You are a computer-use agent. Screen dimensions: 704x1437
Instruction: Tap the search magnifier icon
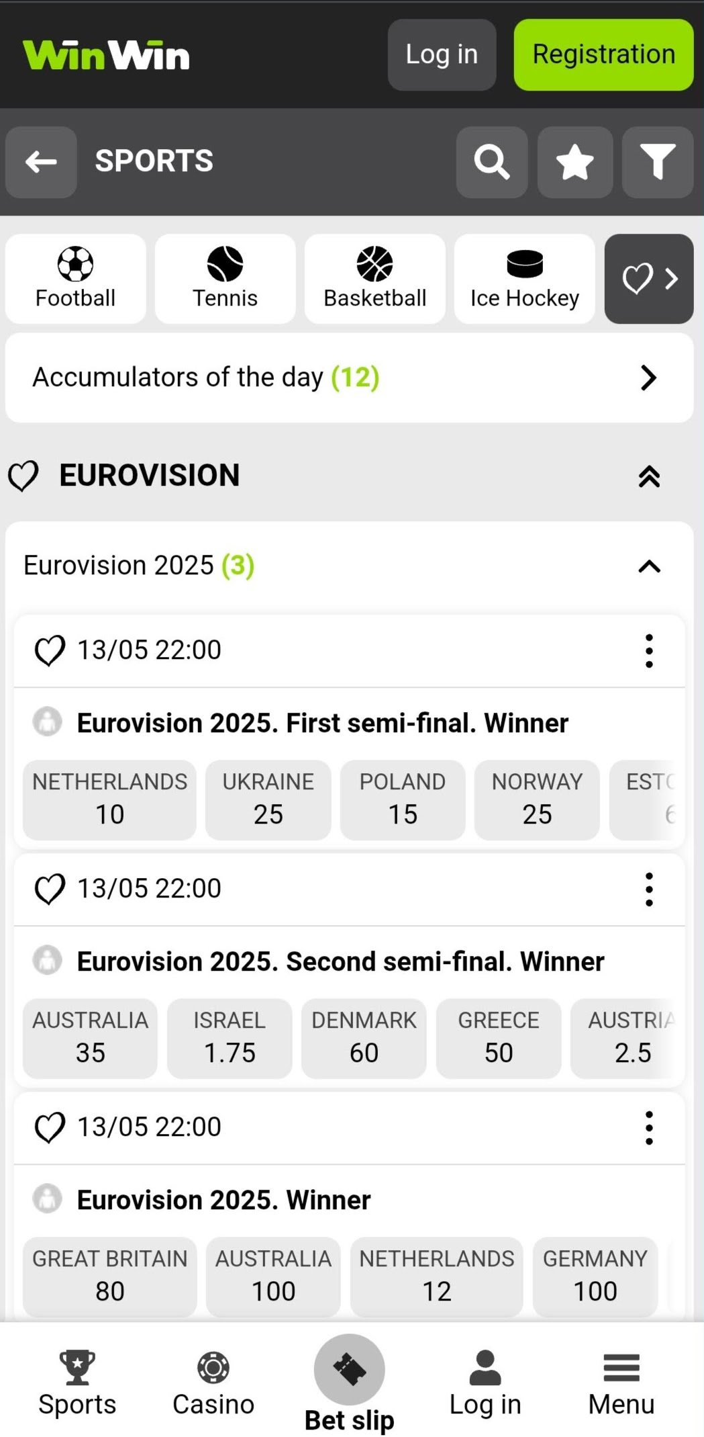(492, 162)
